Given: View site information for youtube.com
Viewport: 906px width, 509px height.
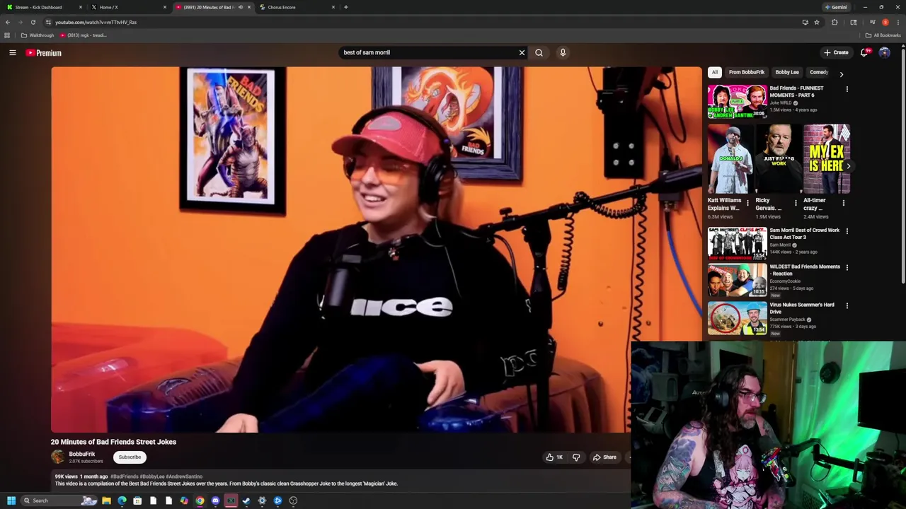Looking at the screenshot, I should tap(48, 22).
